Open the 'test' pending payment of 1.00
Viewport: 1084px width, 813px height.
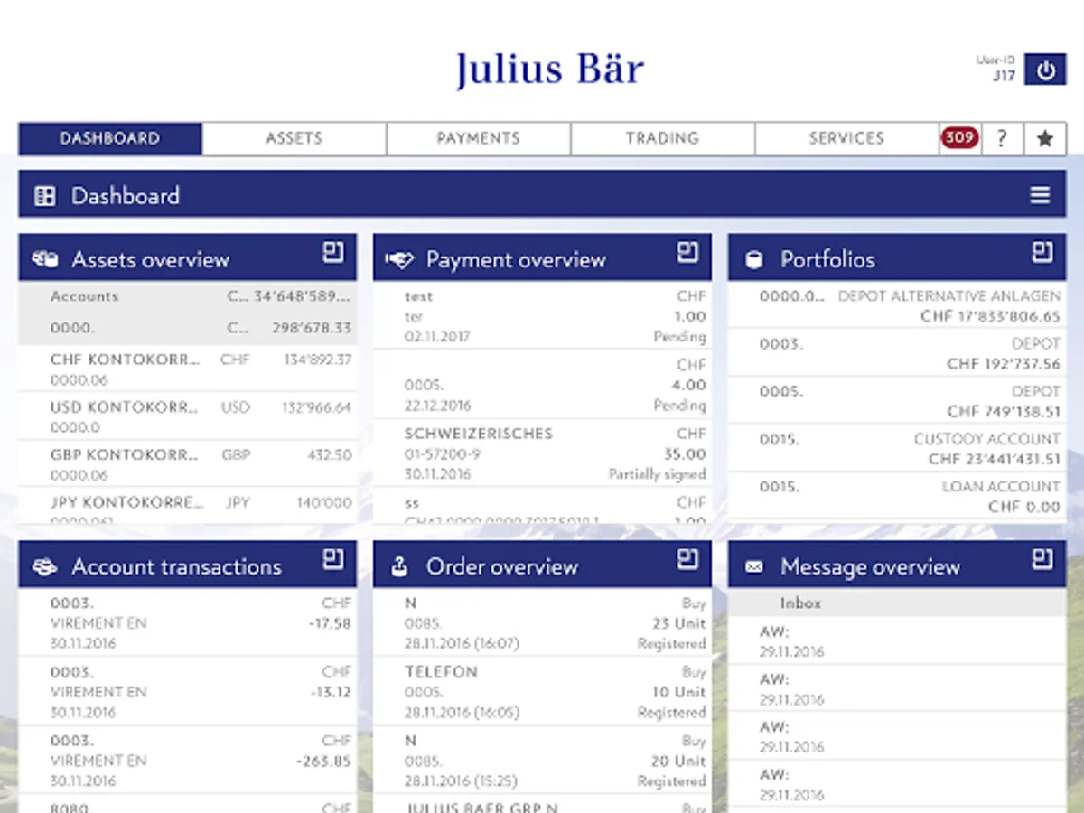[543, 316]
